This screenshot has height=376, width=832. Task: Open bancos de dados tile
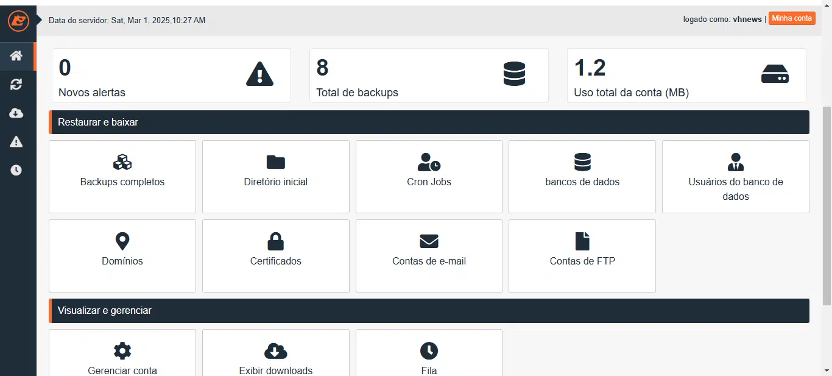click(x=582, y=176)
